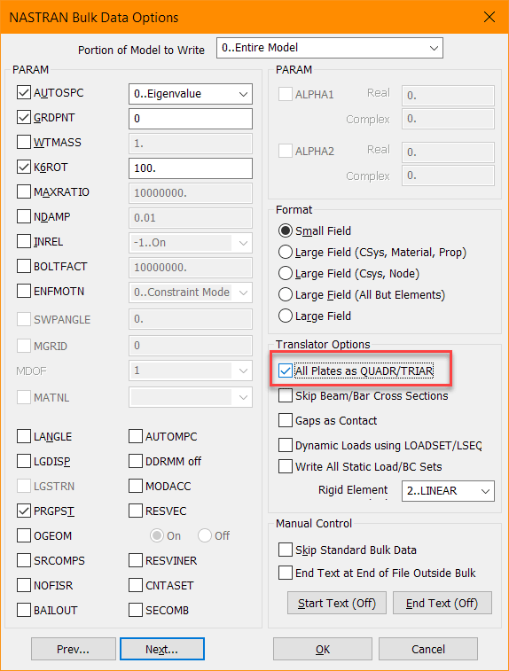The height and width of the screenshot is (671, 509).
Task: Click the Start Text (Off) button
Action: (337, 603)
